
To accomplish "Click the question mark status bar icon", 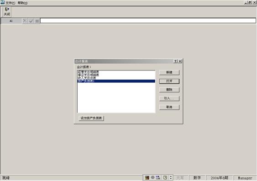I will click(165, 177).
